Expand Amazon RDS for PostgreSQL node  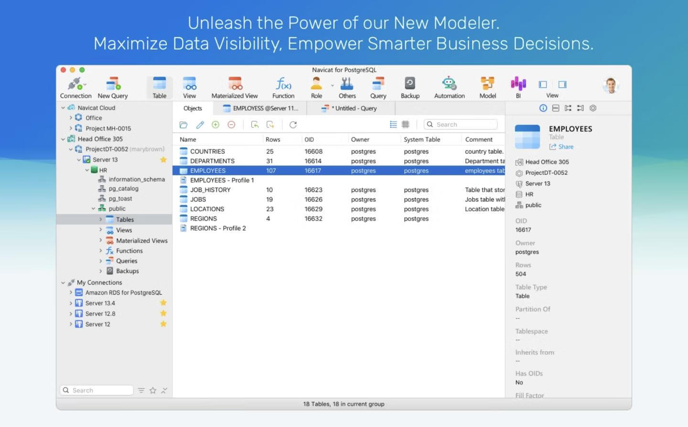click(x=71, y=292)
